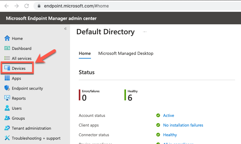Click the Status section heading
Image resolution: width=241 pixels, height=144 pixels.
click(x=87, y=72)
